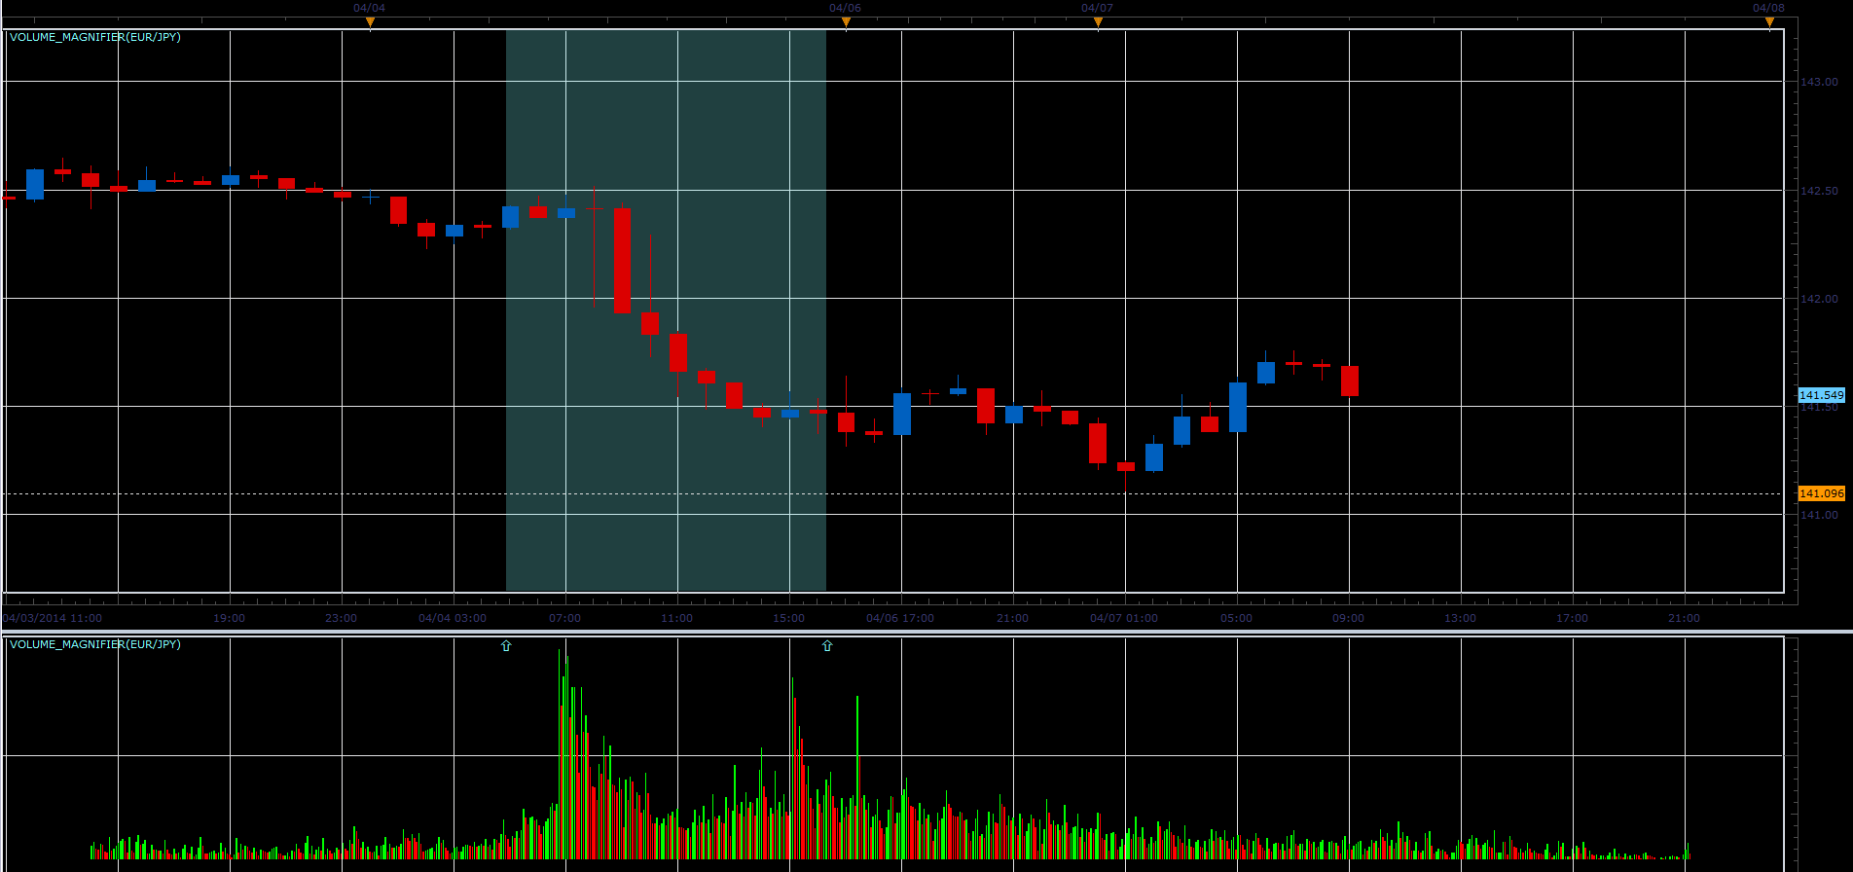The height and width of the screenshot is (872, 1853).
Task: Click VOLUME_MAGNIFIER(EUR/JPY) label in the volume pane
Action: click(95, 644)
